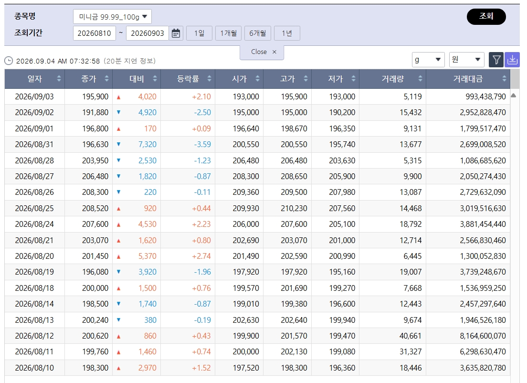Click change rate +2.74

201,256
